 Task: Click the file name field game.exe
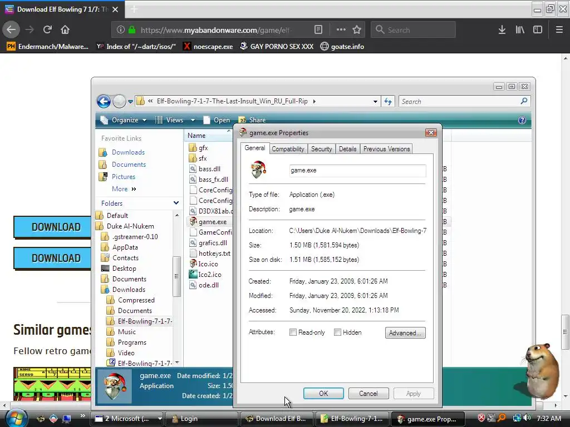pos(357,171)
